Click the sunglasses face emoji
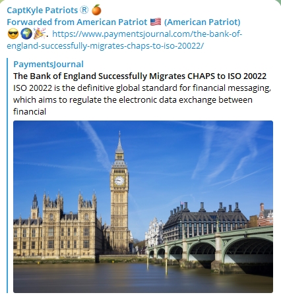 [x=13, y=34]
